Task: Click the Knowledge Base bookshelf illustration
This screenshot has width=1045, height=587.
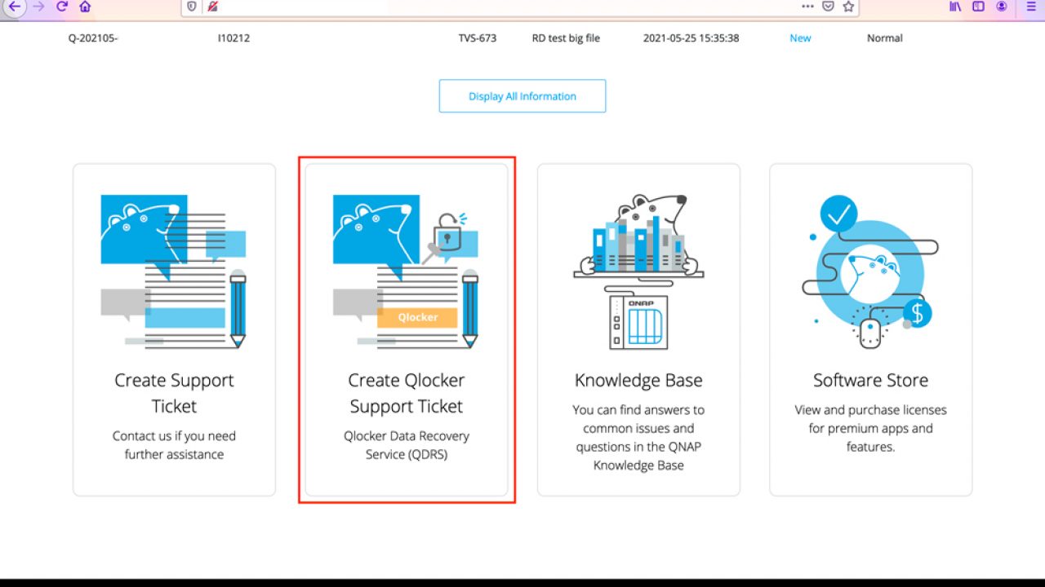Action: pos(638,271)
